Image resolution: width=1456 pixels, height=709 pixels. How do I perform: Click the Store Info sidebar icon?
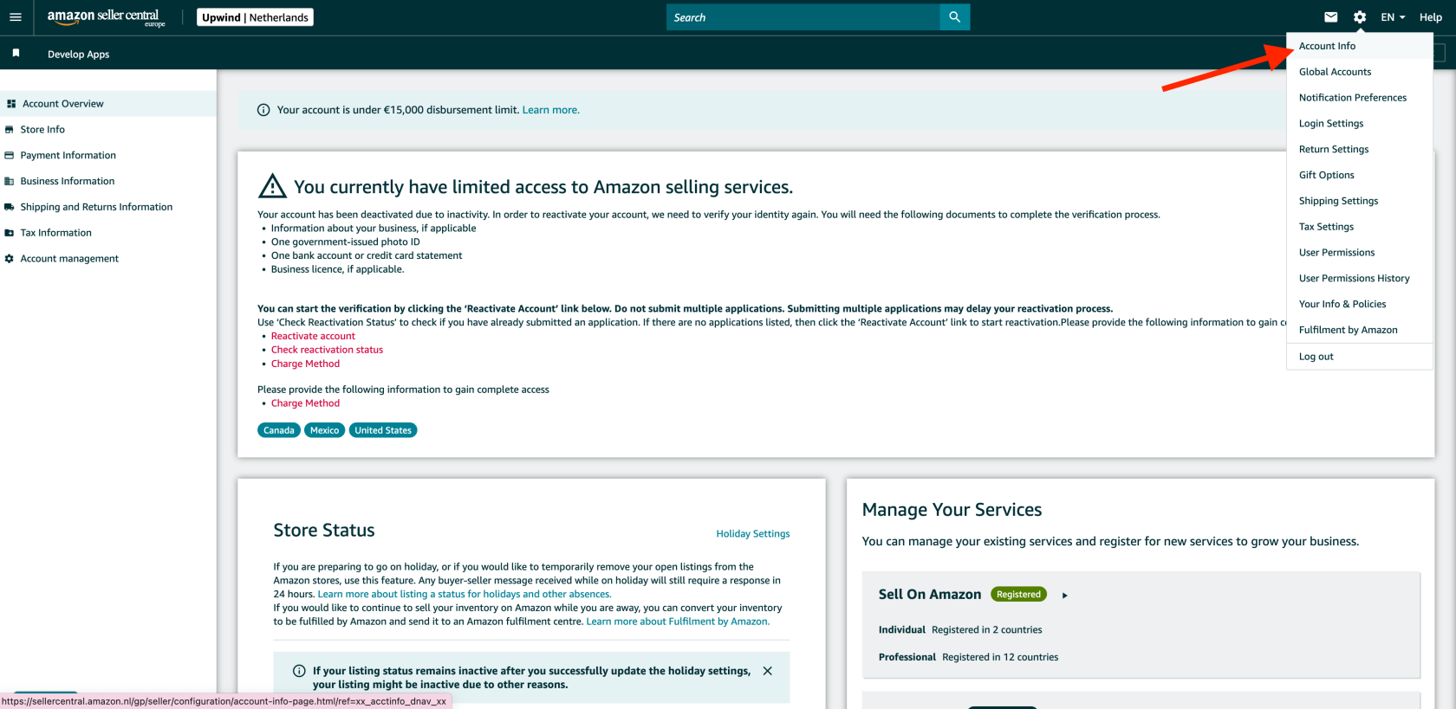pyautogui.click(x=10, y=130)
